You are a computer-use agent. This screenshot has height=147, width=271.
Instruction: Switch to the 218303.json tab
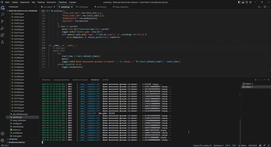tap(83, 7)
